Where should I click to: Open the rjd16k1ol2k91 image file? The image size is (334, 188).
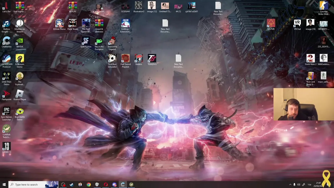click(x=192, y=7)
